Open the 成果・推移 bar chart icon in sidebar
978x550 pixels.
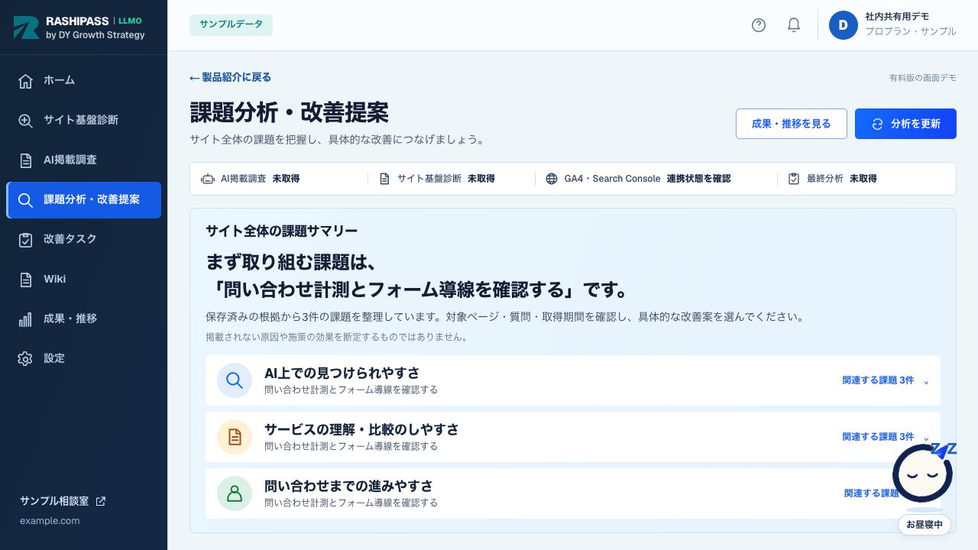25,319
